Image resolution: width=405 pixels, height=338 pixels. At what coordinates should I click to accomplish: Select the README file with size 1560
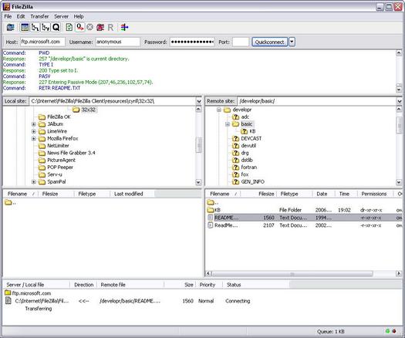coord(304,218)
